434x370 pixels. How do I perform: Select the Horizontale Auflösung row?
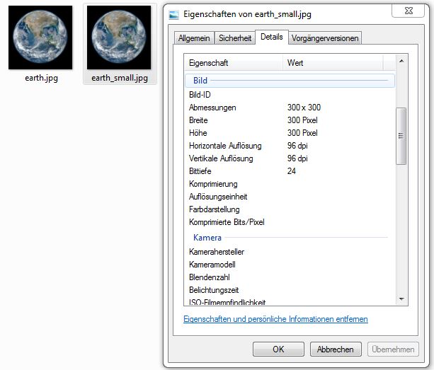290,146
